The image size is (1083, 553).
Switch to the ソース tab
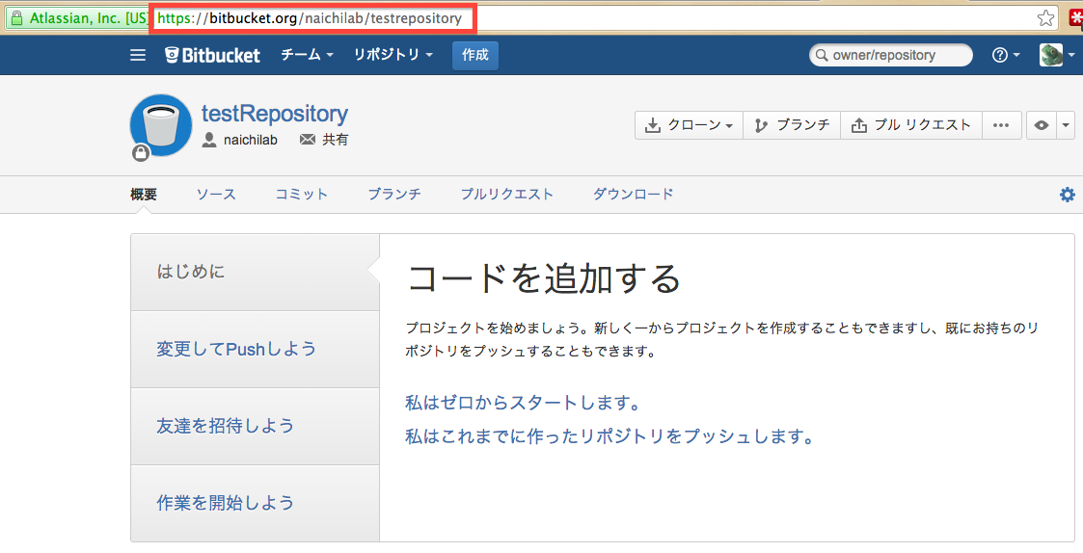(x=216, y=195)
